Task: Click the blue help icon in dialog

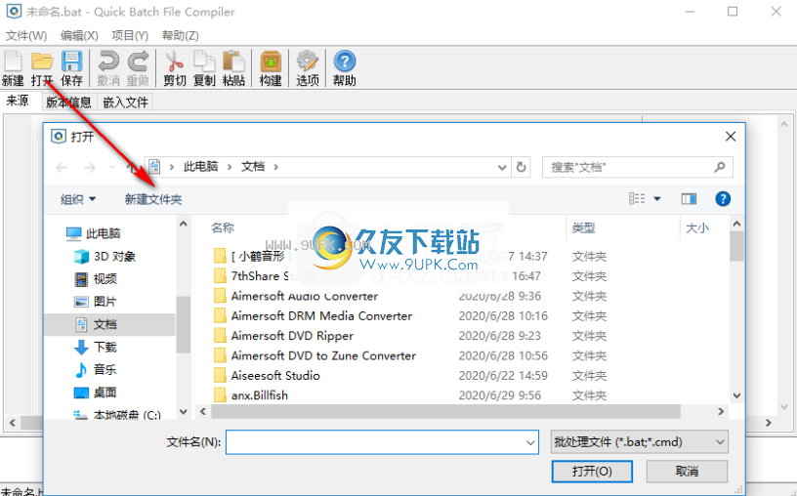Action: [x=723, y=199]
